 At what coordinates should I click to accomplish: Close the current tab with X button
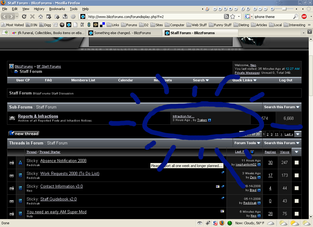(x=310, y=32)
